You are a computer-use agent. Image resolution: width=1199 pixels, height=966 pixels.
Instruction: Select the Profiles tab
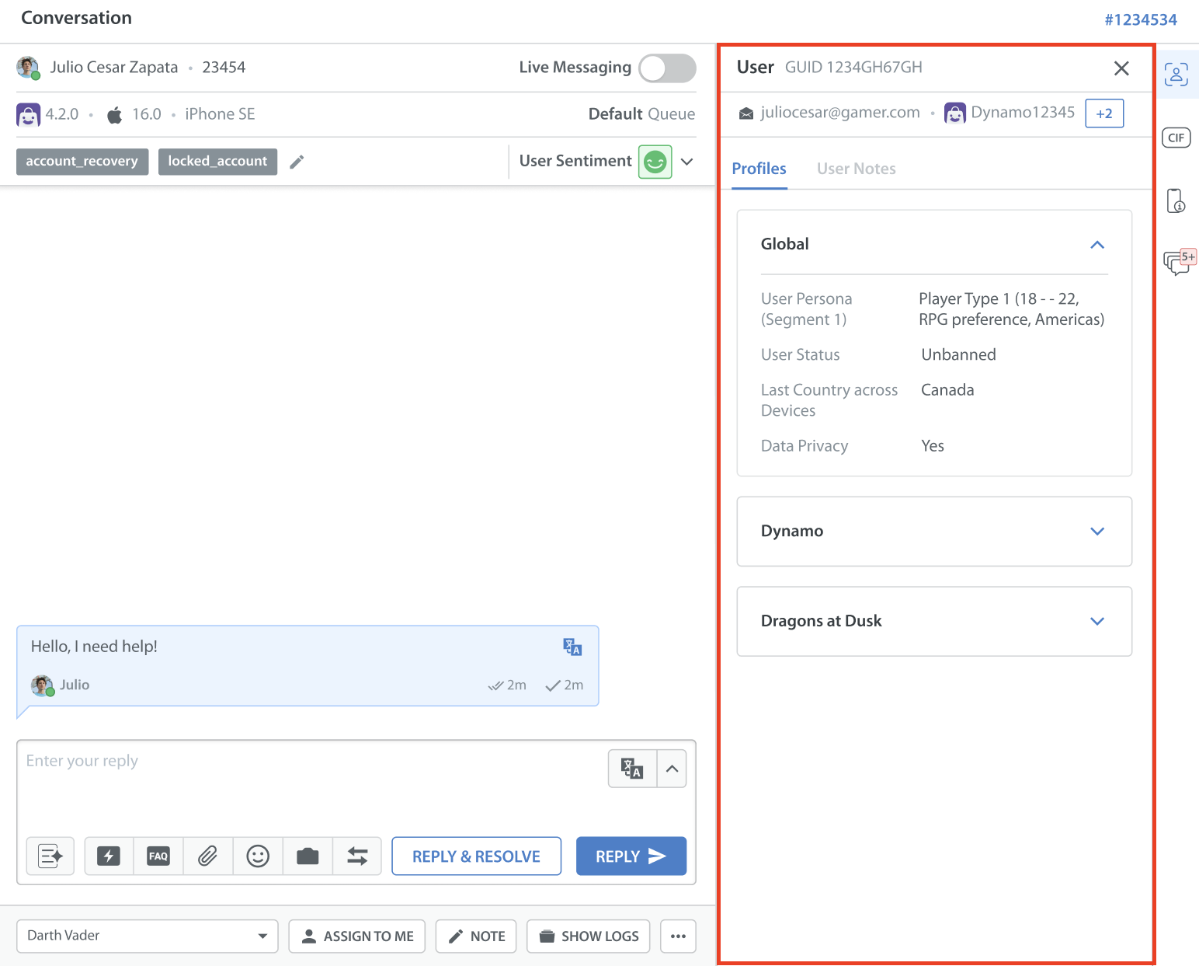click(759, 169)
